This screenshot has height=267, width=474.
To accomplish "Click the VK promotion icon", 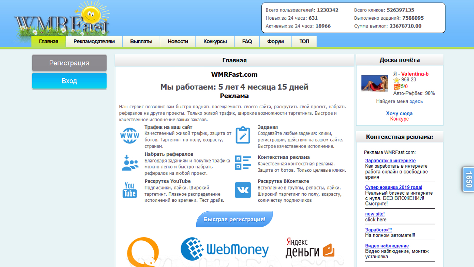I will (243, 190).
